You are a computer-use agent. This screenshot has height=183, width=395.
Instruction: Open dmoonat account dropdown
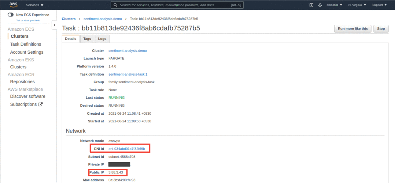click(334, 5)
